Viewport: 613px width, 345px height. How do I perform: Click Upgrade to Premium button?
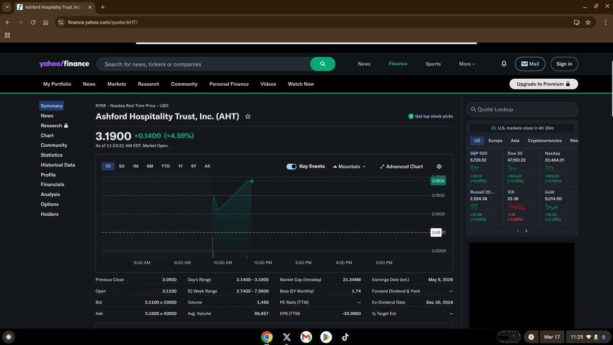click(544, 84)
